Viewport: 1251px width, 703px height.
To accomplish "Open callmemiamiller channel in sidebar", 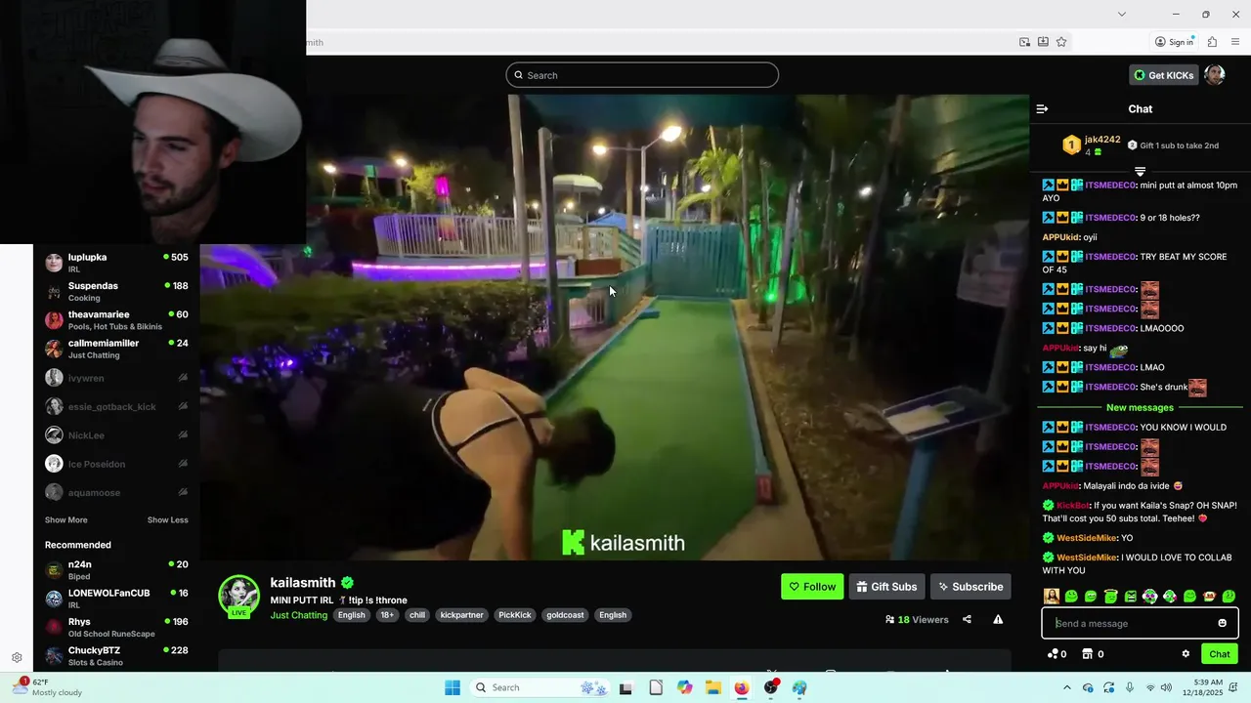I will click(x=116, y=349).
